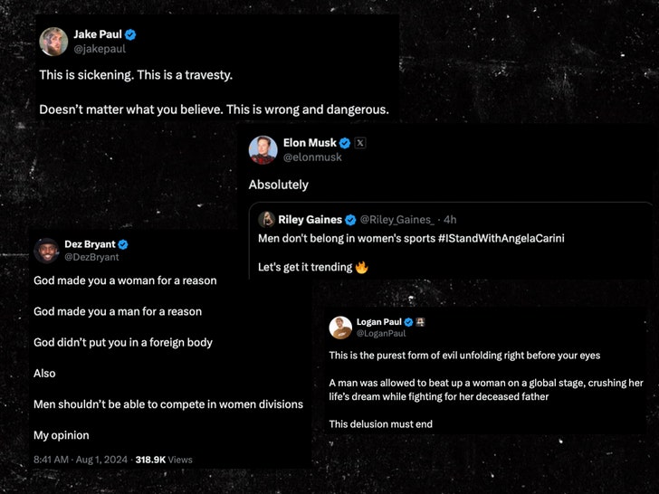659x494 pixels.
Task: Click Jake Paul's blue verified badge
Action: point(130,34)
